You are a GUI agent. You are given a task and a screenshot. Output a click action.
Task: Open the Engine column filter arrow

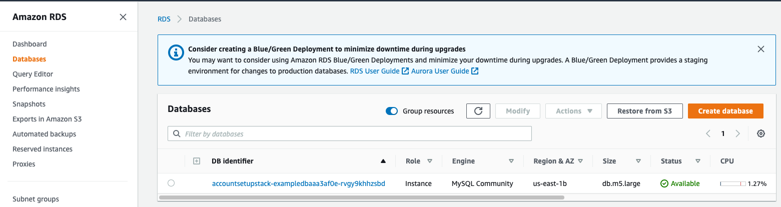511,161
